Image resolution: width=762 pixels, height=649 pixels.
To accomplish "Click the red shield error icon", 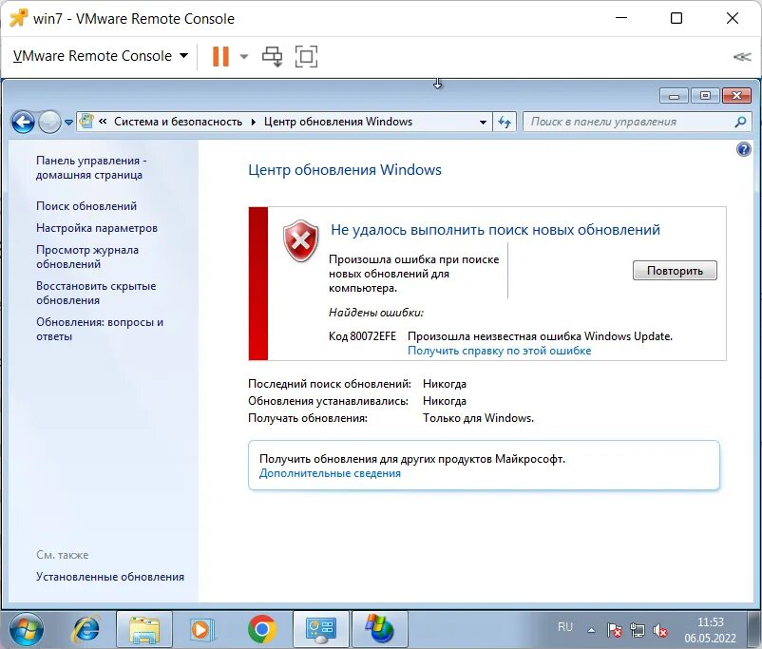I will pos(301,240).
